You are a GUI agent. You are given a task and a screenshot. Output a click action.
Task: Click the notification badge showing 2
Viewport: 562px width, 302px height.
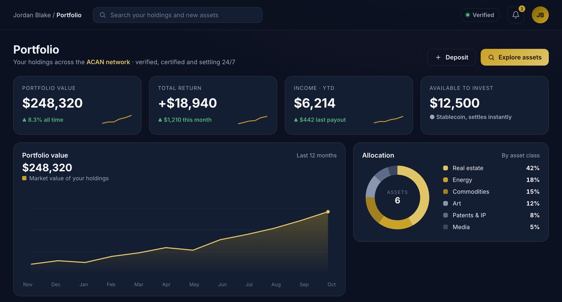522,9
